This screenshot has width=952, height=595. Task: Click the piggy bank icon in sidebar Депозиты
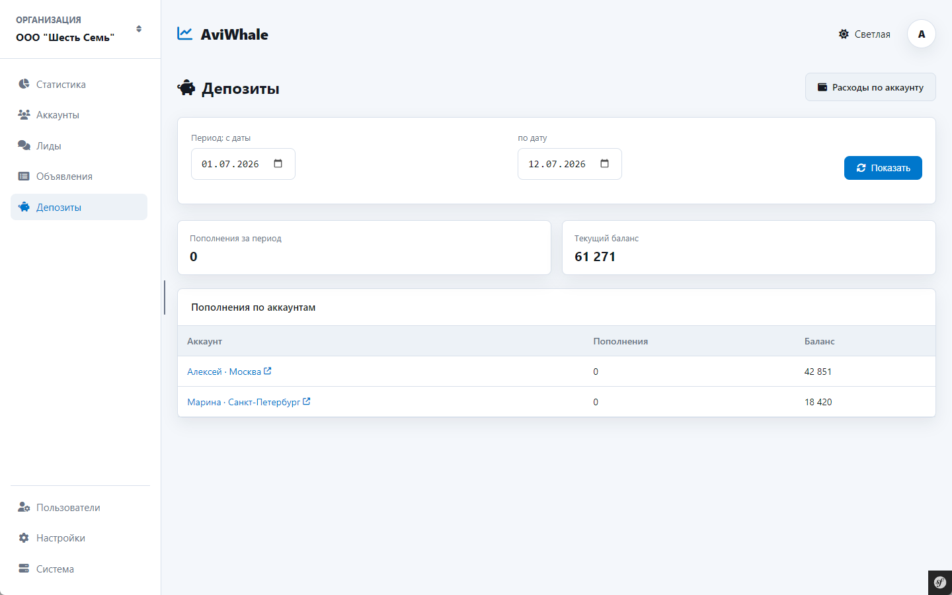click(24, 207)
